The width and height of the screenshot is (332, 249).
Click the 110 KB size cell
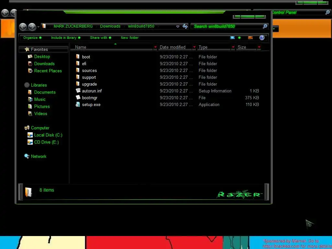(x=252, y=105)
